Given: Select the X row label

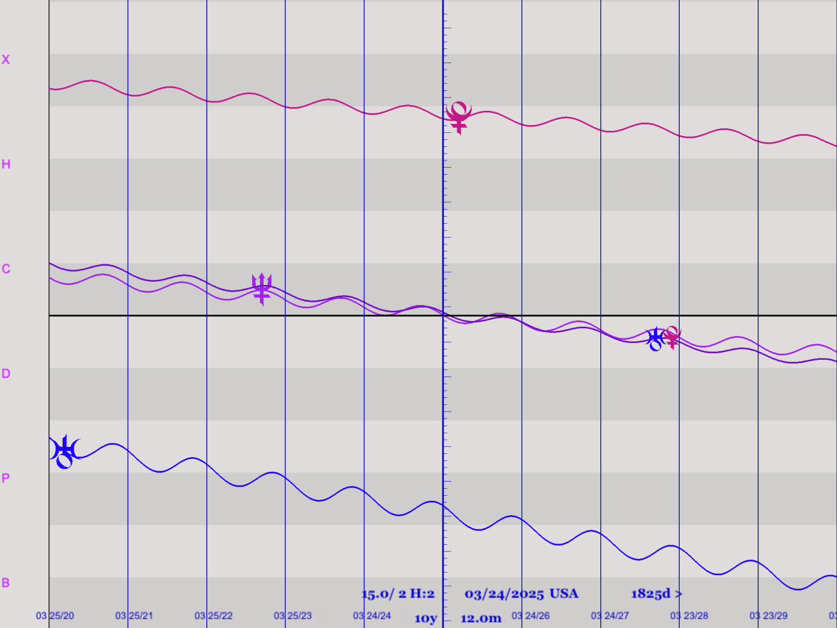Looking at the screenshot, I should (6, 60).
